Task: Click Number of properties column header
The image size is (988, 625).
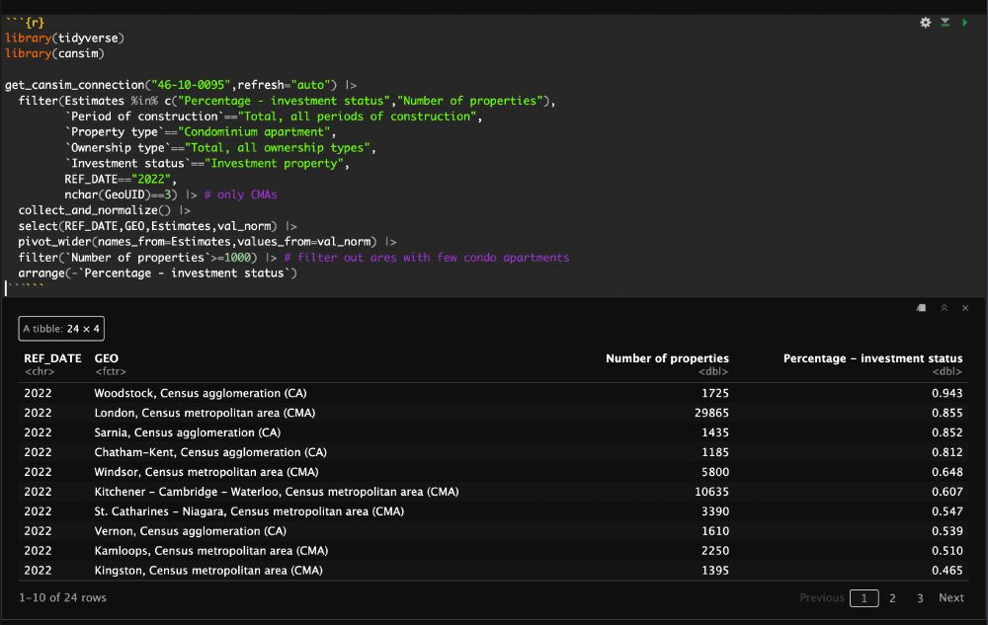Action: 667,358
